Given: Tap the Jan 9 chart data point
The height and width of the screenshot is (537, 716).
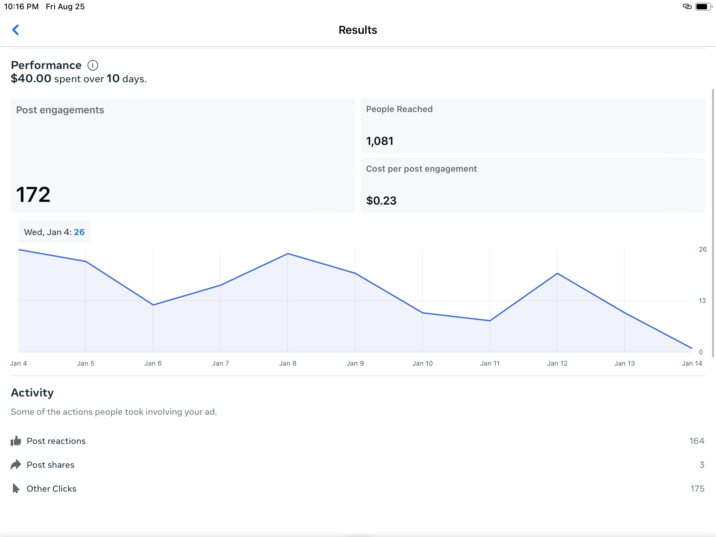Looking at the screenshot, I should point(355,273).
